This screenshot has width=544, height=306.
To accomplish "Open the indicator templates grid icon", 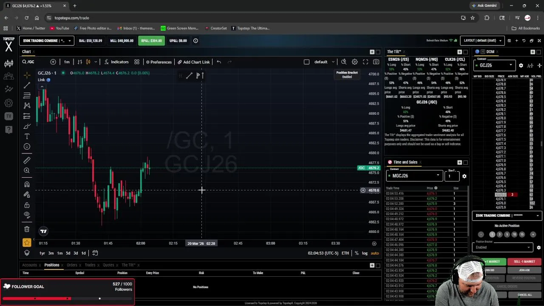I will coord(137,62).
